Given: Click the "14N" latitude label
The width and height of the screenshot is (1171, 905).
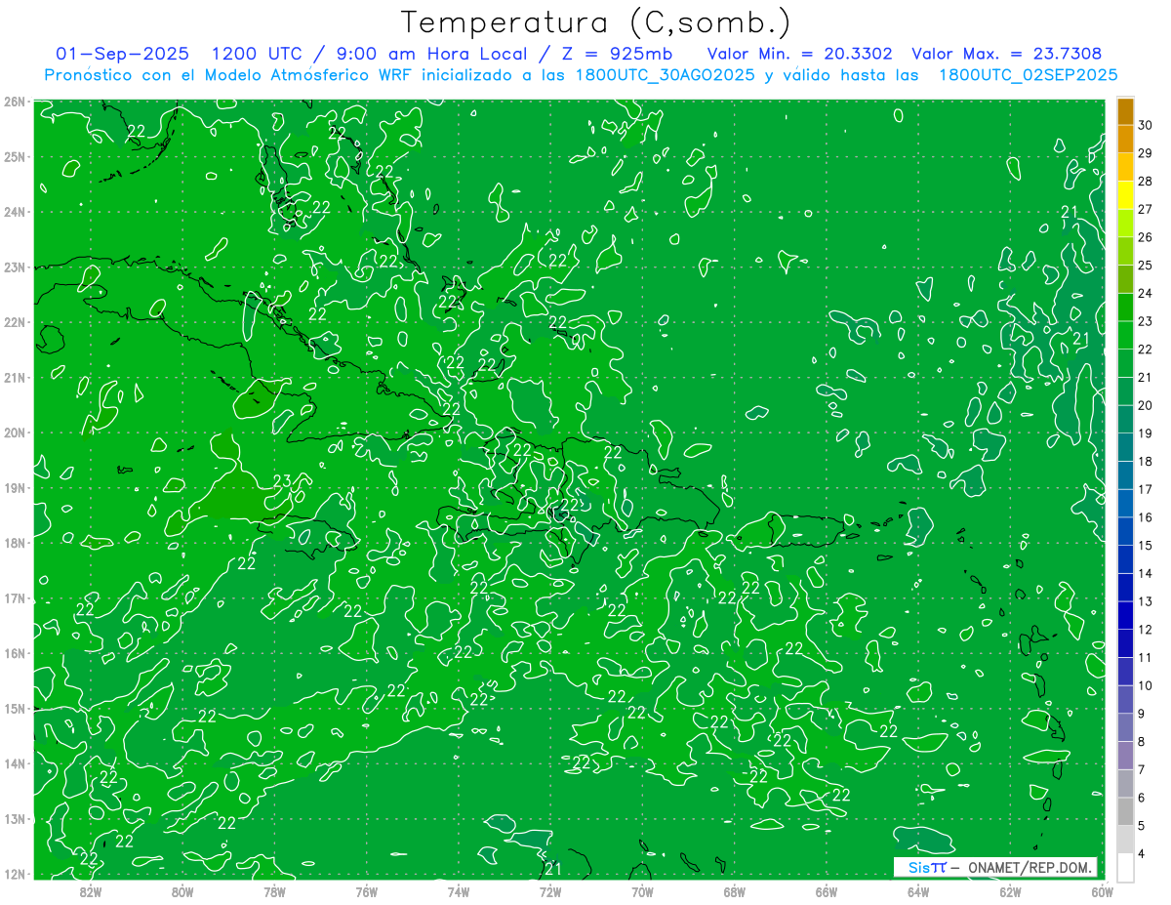Looking at the screenshot, I should point(14,763).
